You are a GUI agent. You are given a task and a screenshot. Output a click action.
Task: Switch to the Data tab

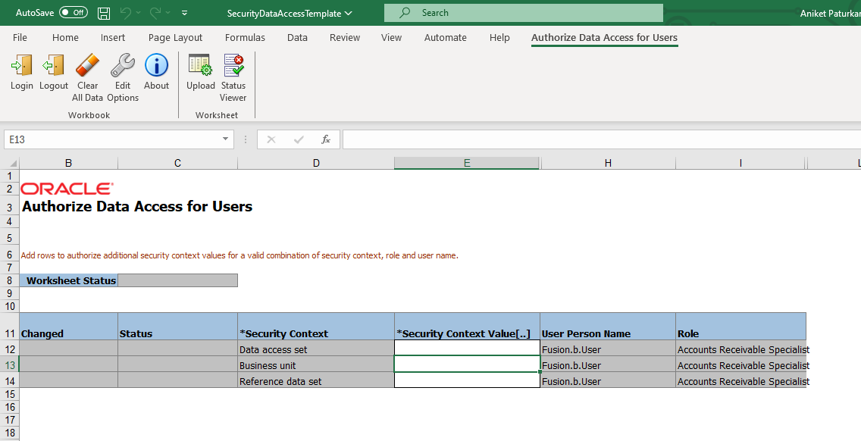(x=297, y=37)
